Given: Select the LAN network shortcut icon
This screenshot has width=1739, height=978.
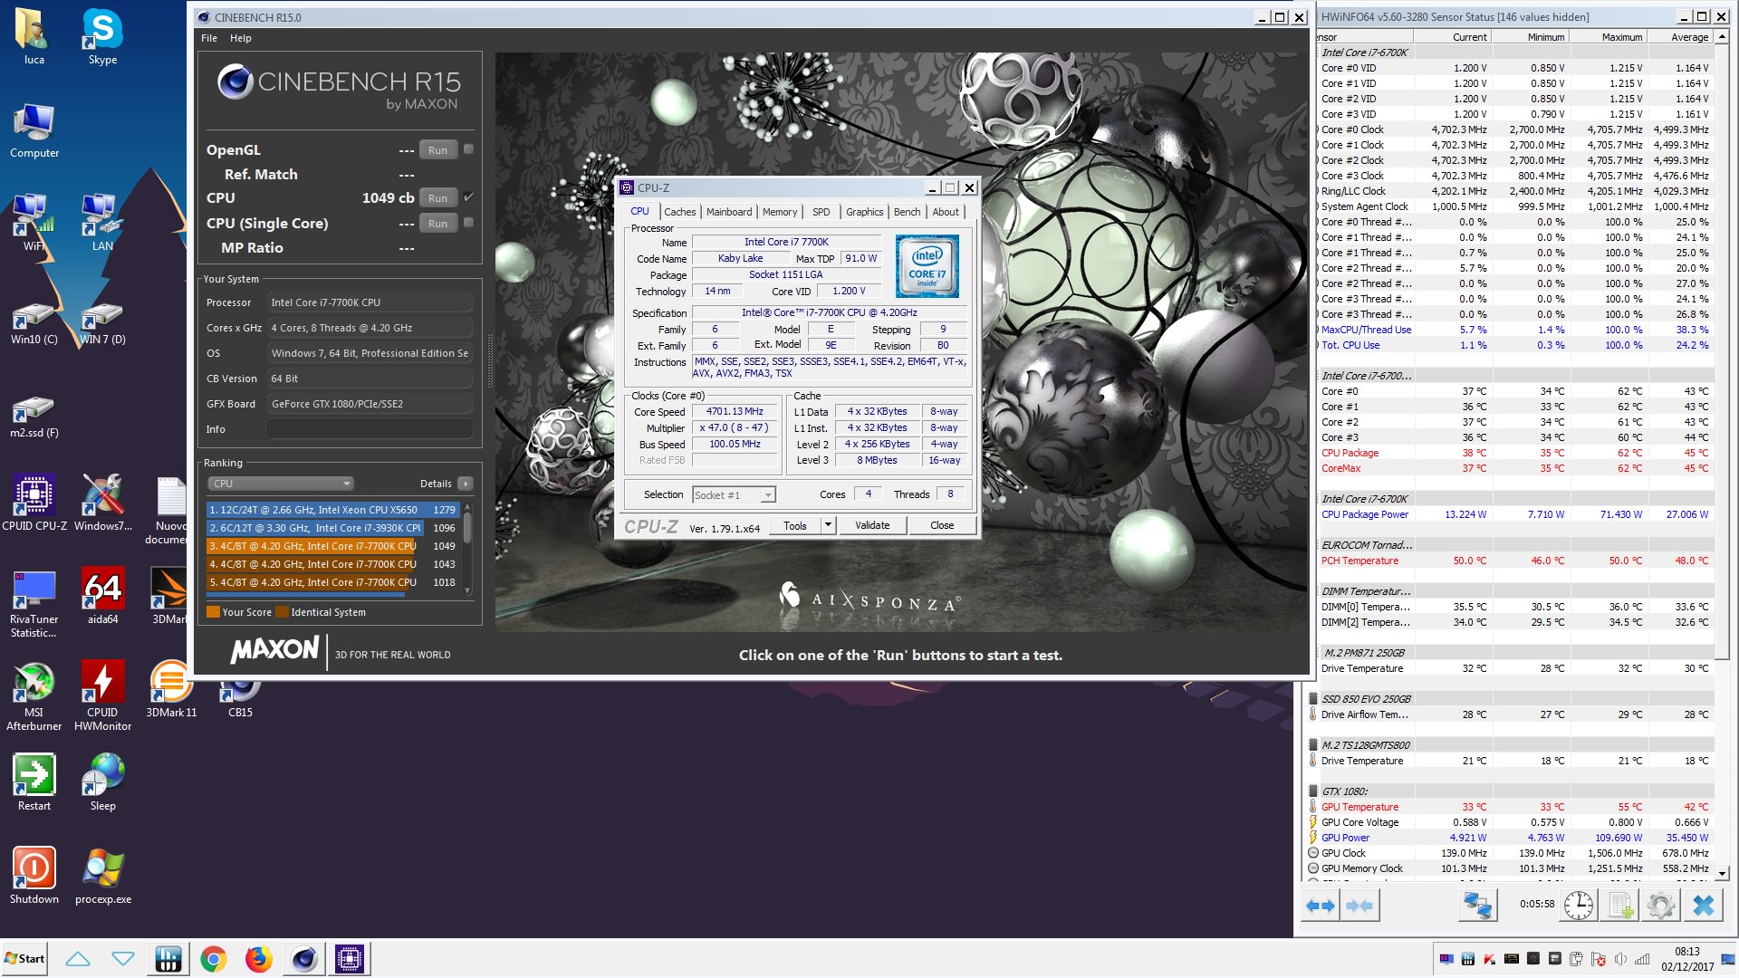Looking at the screenshot, I should pos(102,223).
